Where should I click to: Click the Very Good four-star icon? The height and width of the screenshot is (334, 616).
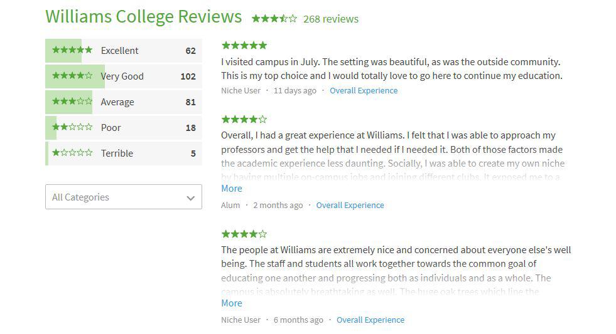tap(72, 76)
